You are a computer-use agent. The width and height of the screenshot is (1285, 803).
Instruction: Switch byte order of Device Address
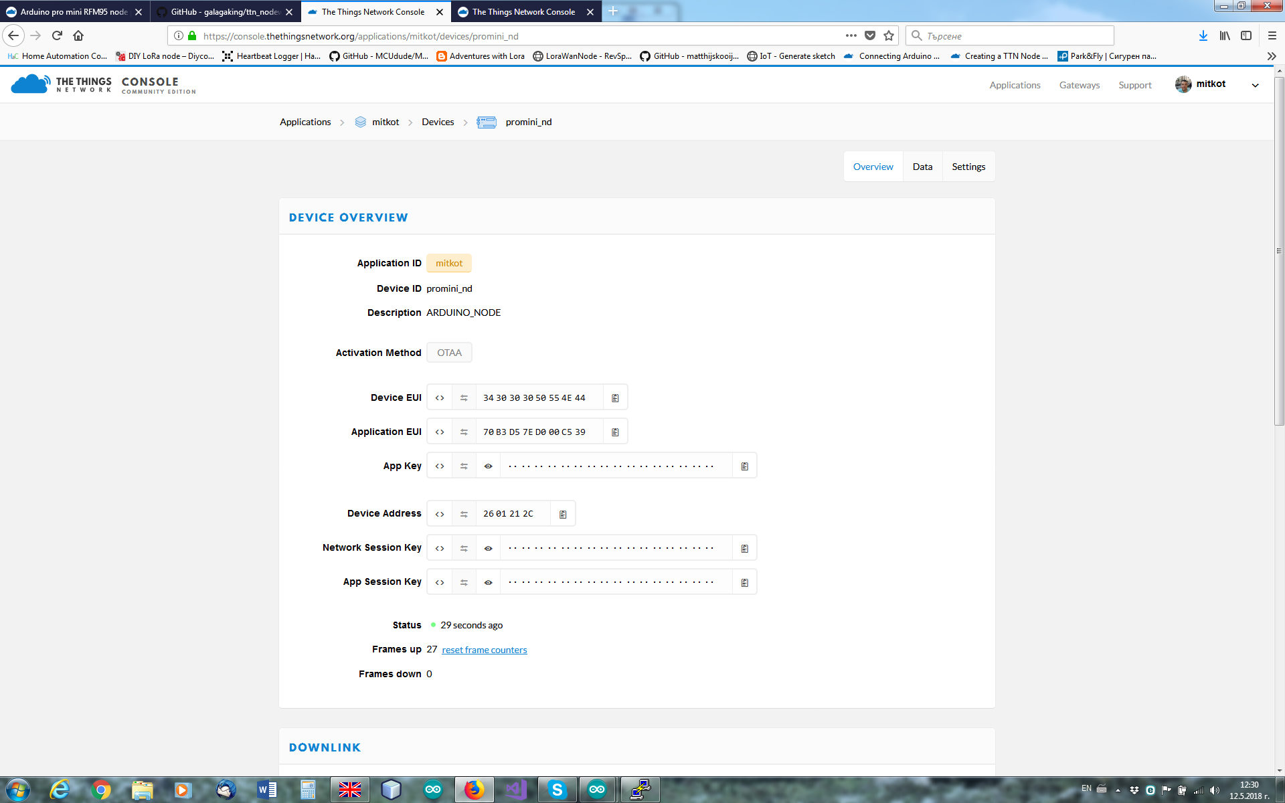(x=464, y=513)
